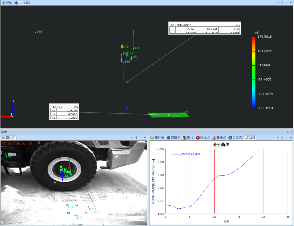Pin the 输出 panel
This screenshot has width=294, height=226.
point(288,132)
